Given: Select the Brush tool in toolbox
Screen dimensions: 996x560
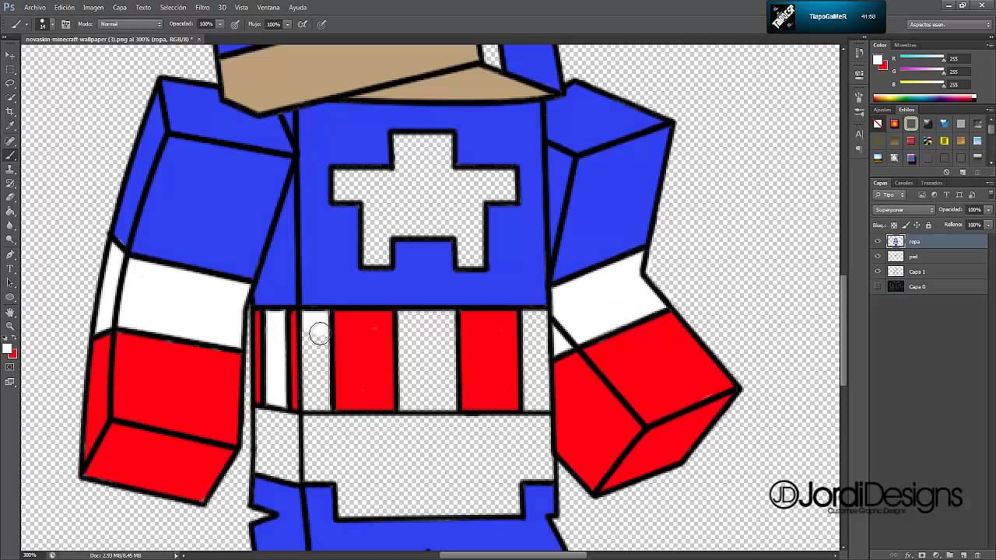Looking at the screenshot, I should click(10, 155).
